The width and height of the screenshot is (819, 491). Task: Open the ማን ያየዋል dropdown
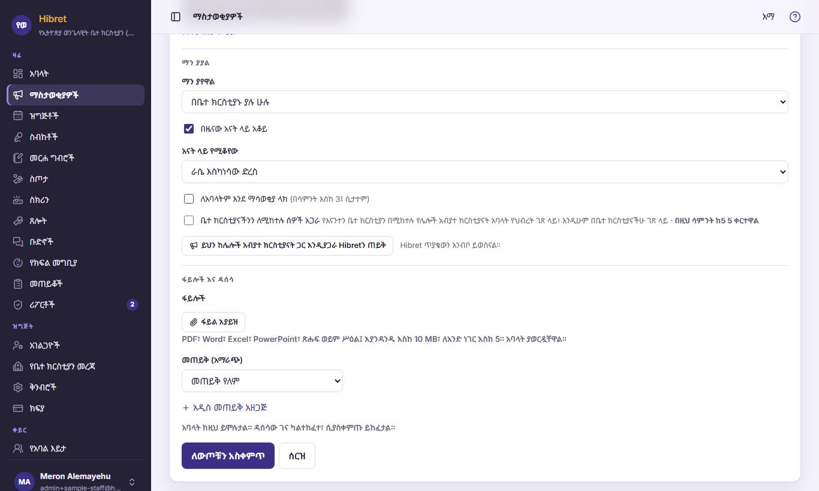point(484,102)
